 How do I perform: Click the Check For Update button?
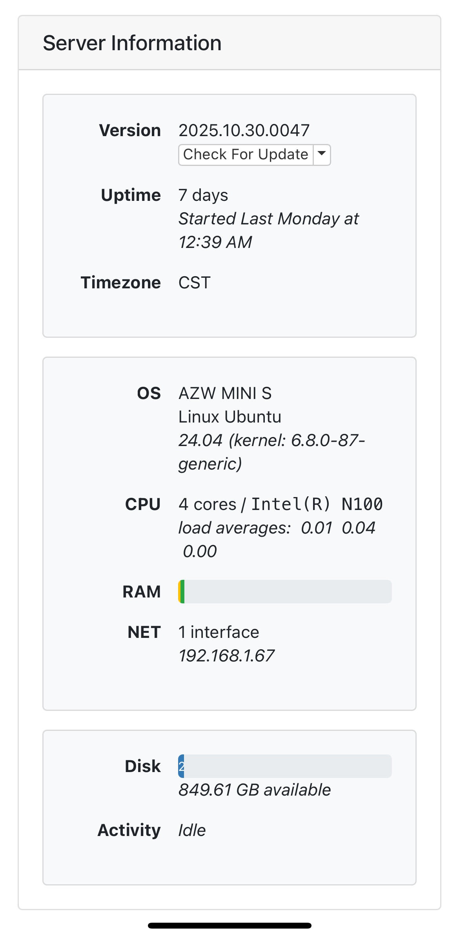(246, 155)
